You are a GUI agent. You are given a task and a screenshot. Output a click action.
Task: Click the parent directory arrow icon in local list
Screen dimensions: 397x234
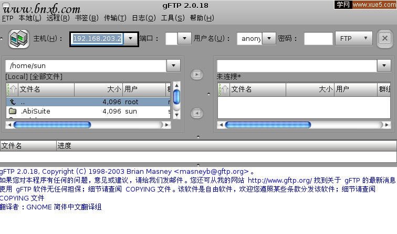tap(13, 102)
